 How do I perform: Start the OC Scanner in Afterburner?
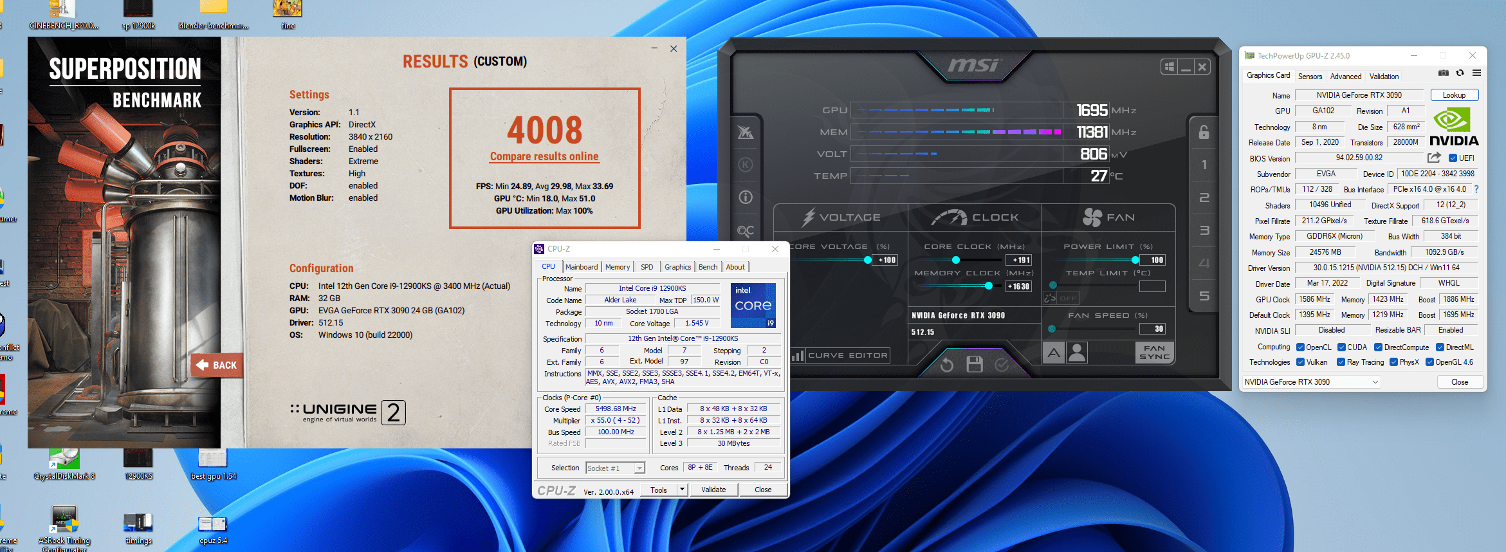pos(745,230)
